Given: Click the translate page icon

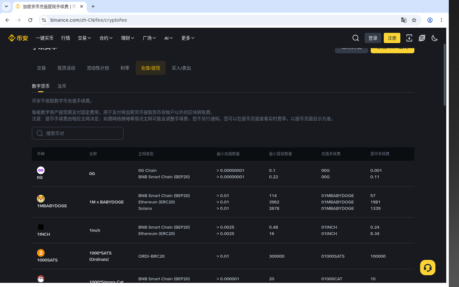Looking at the screenshot, I should 404,20.
